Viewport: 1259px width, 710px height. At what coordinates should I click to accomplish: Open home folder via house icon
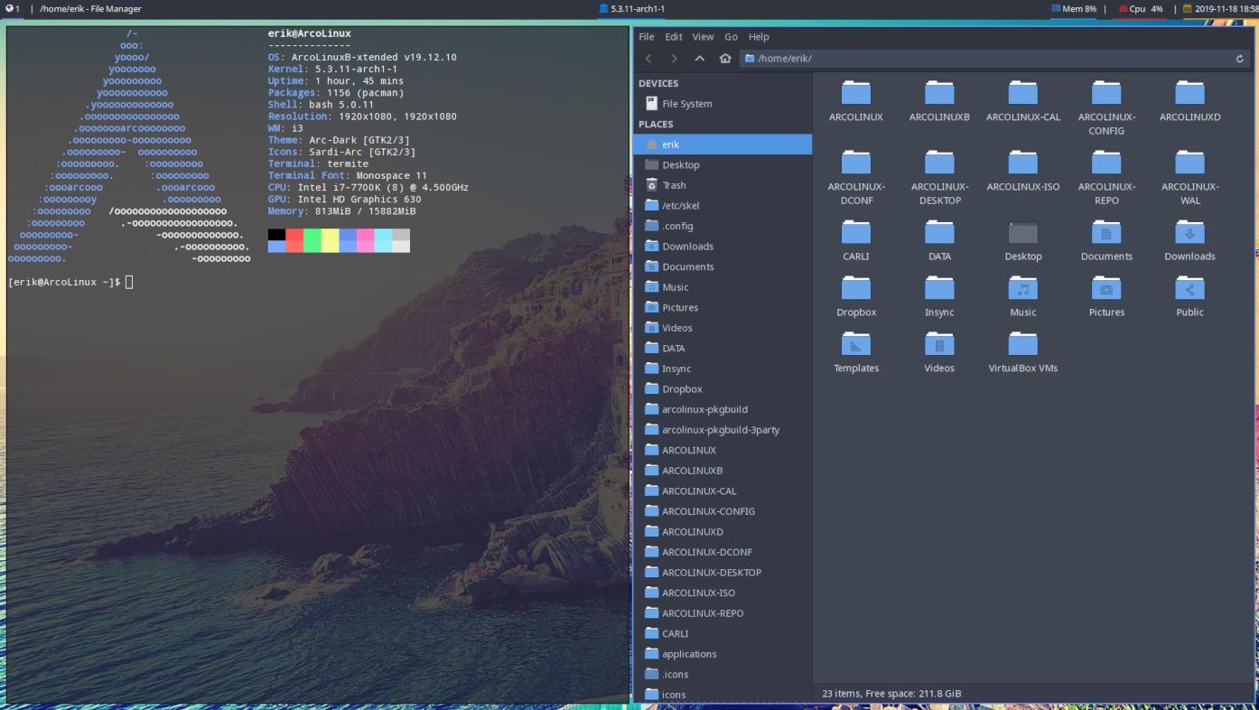[x=724, y=58]
